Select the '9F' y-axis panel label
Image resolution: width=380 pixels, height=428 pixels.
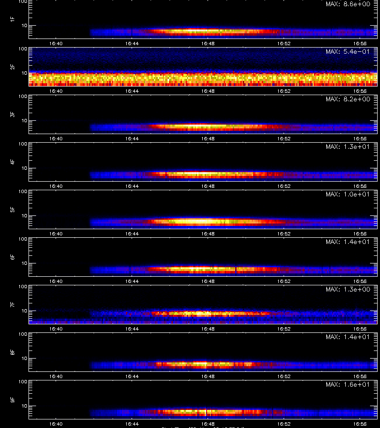click(12, 399)
